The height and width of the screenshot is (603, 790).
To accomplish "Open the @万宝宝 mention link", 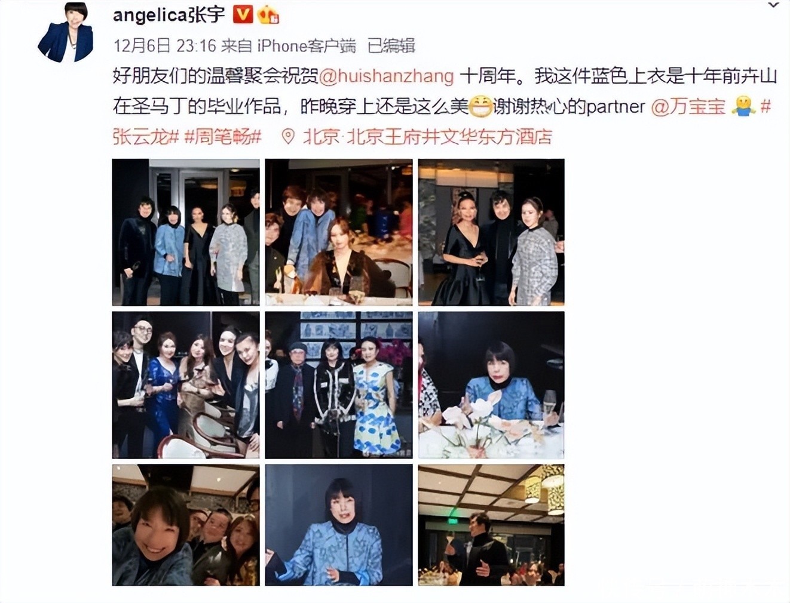I will (688, 107).
